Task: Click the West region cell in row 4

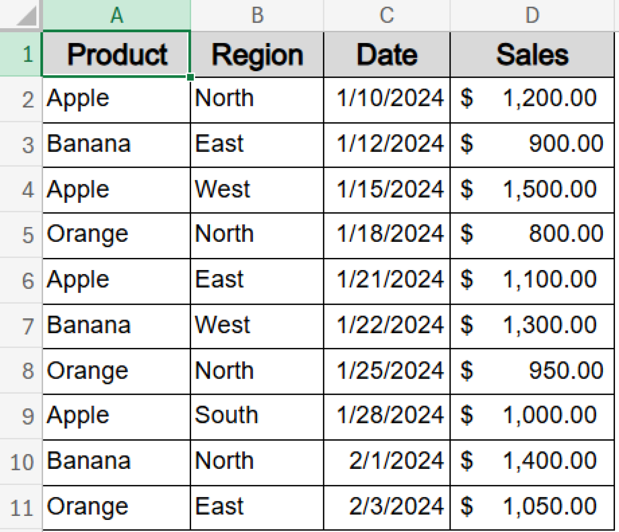Action: pyautogui.click(x=257, y=189)
